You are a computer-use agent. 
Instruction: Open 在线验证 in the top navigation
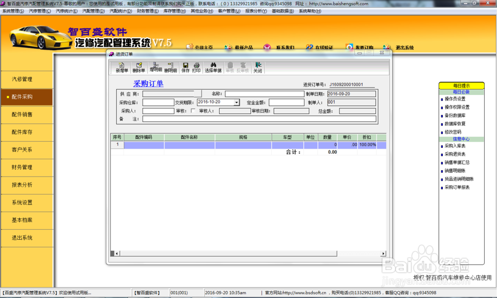coord(320,47)
